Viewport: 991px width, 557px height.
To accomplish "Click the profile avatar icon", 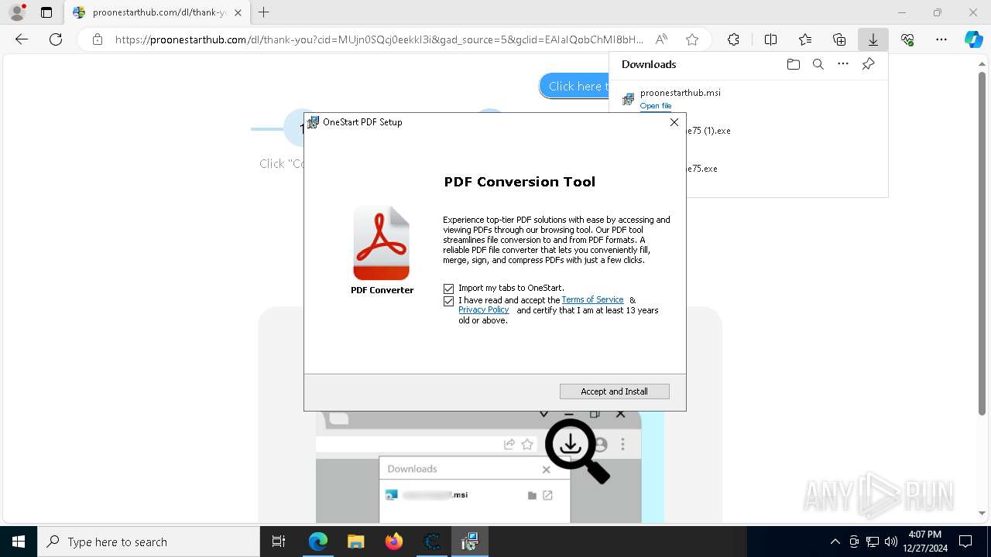I will tap(16, 12).
